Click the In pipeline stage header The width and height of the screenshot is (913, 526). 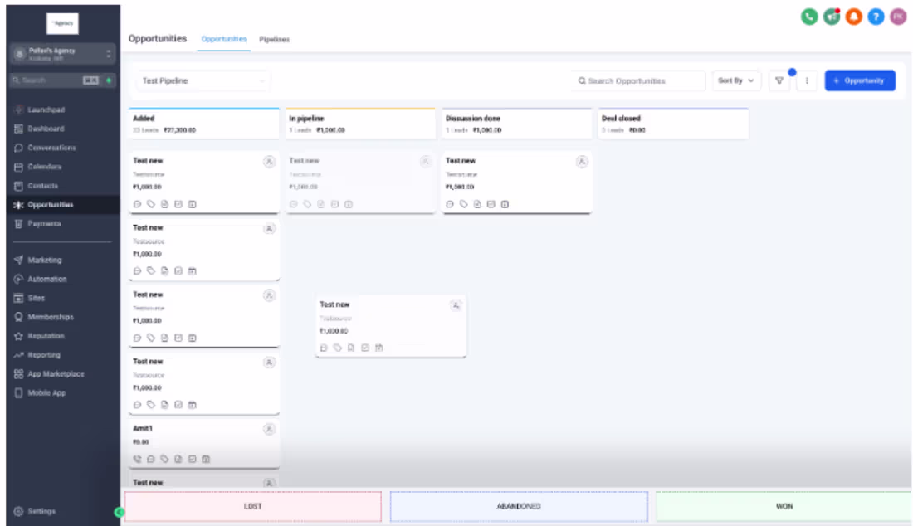pos(360,124)
